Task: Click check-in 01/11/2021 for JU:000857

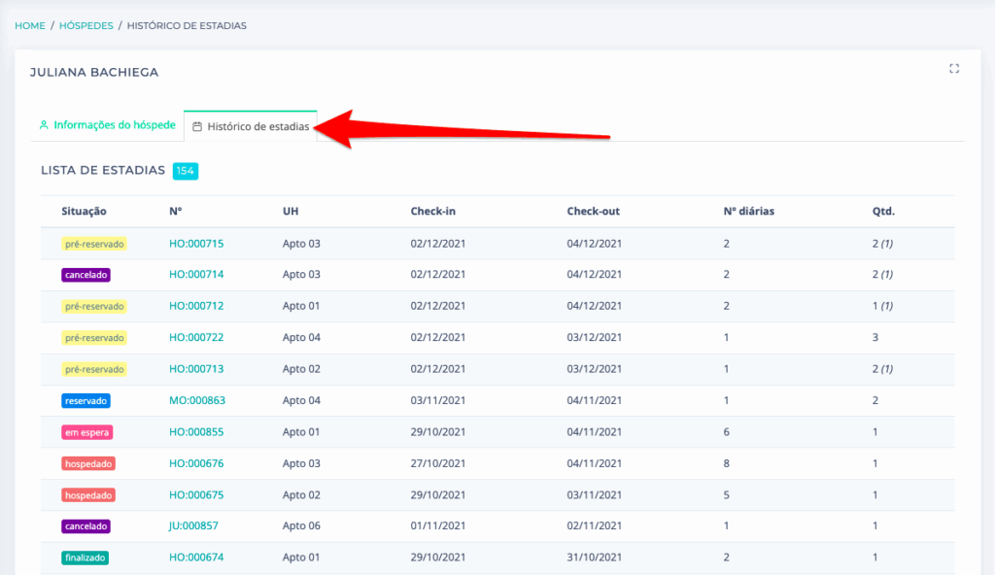Action: pos(438,525)
